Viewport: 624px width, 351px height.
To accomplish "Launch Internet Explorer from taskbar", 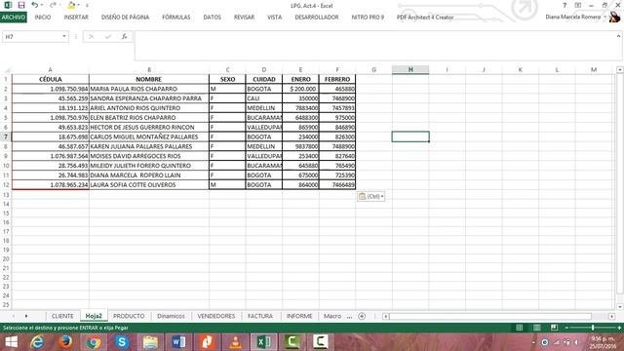I will [x=37, y=342].
